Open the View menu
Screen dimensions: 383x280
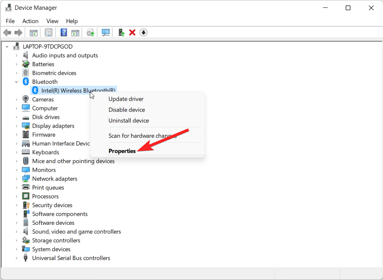point(52,21)
